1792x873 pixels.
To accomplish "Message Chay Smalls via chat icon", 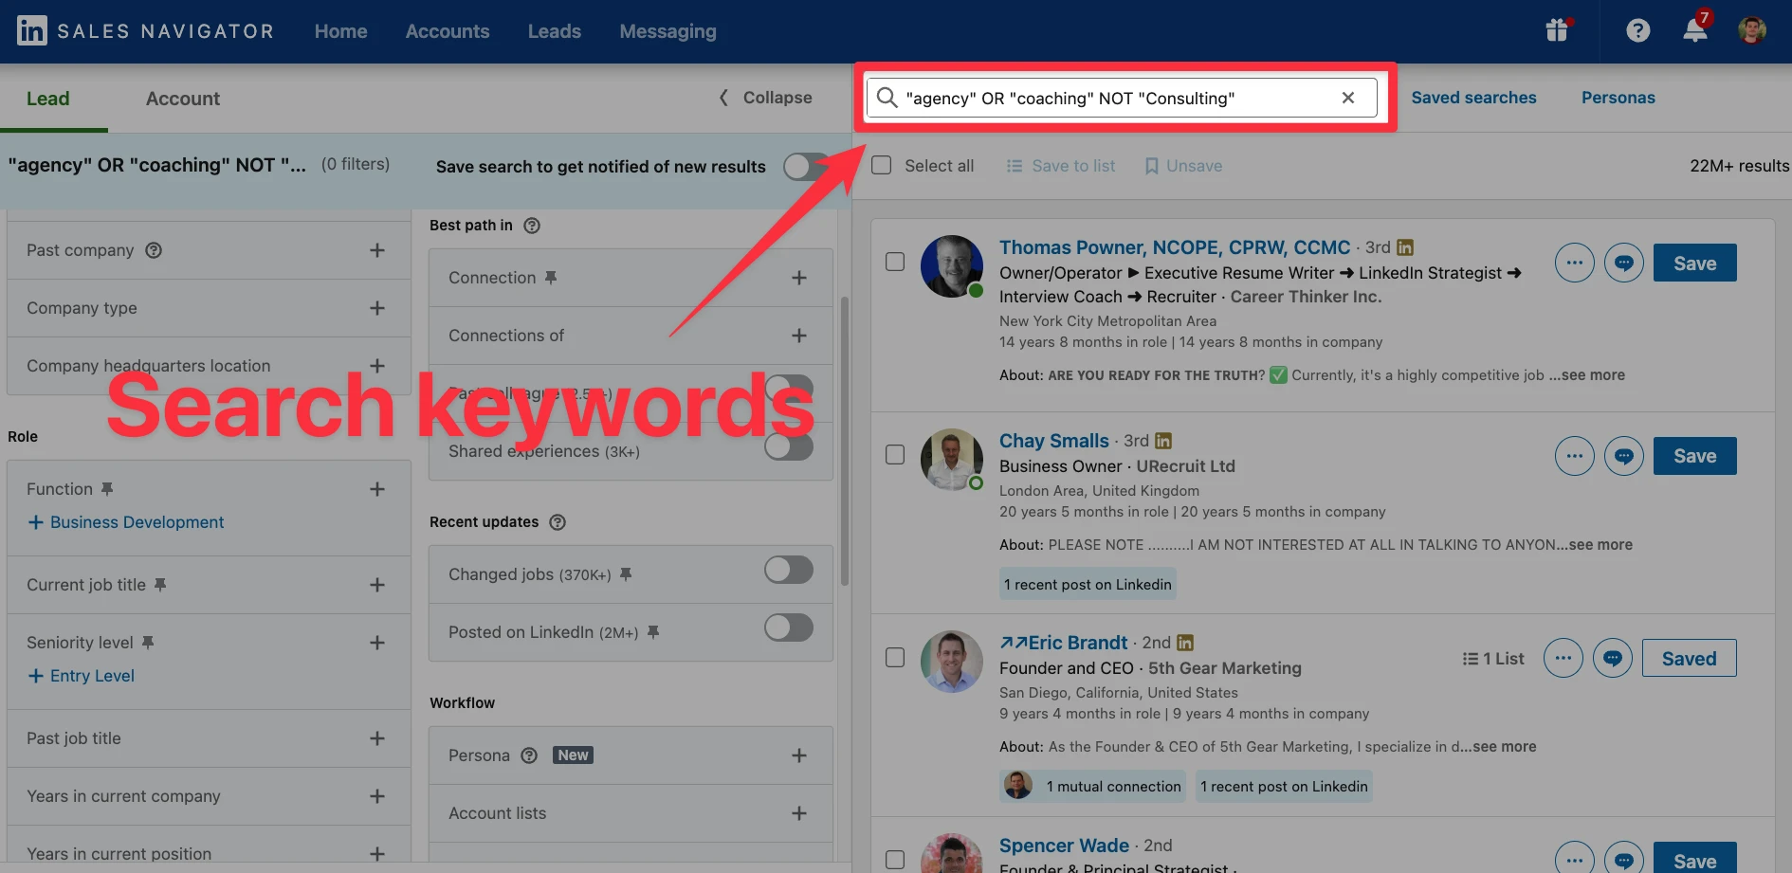I will pos(1623,456).
